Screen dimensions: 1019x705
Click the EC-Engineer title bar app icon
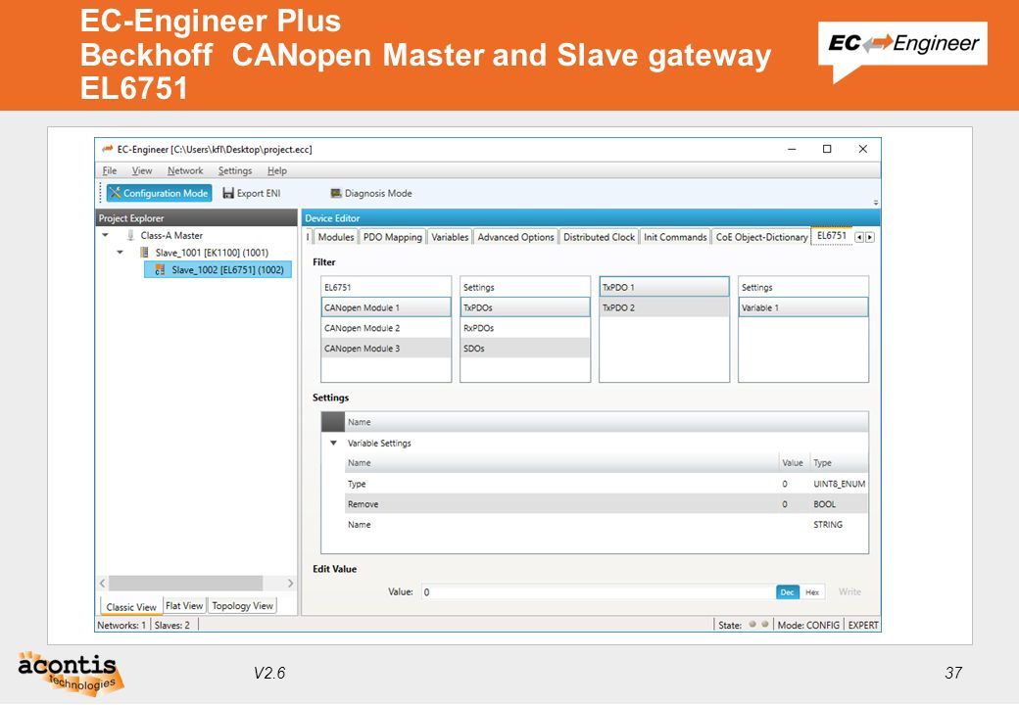107,149
